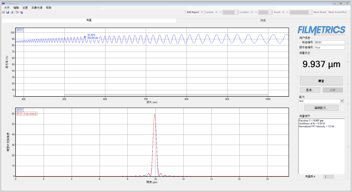Click the 基准... baseline button
The image size is (352, 192).
(x=309, y=90)
